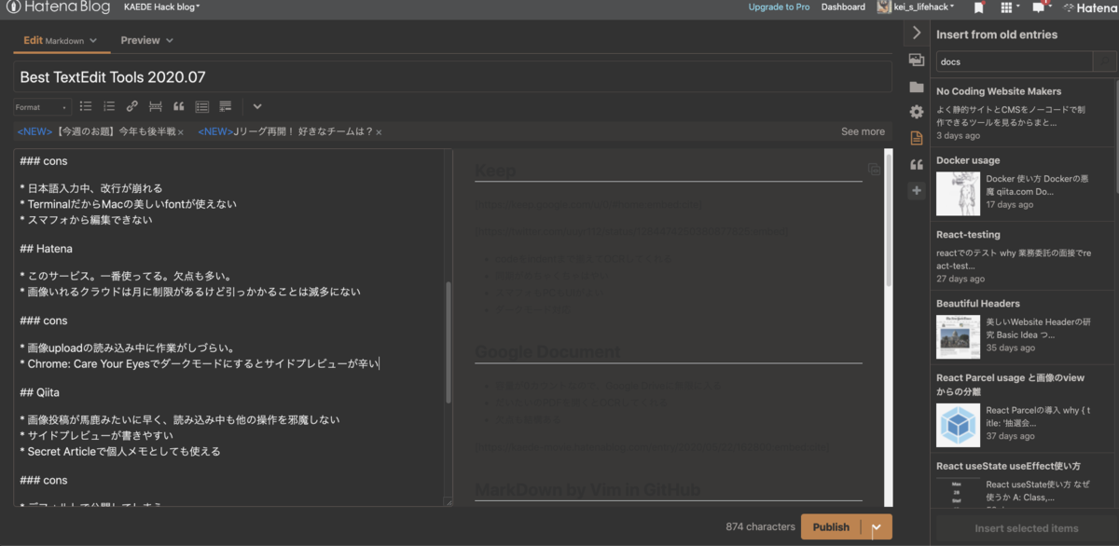Open the bookmark icon in header
Image resolution: width=1119 pixels, height=546 pixels.
(978, 7)
